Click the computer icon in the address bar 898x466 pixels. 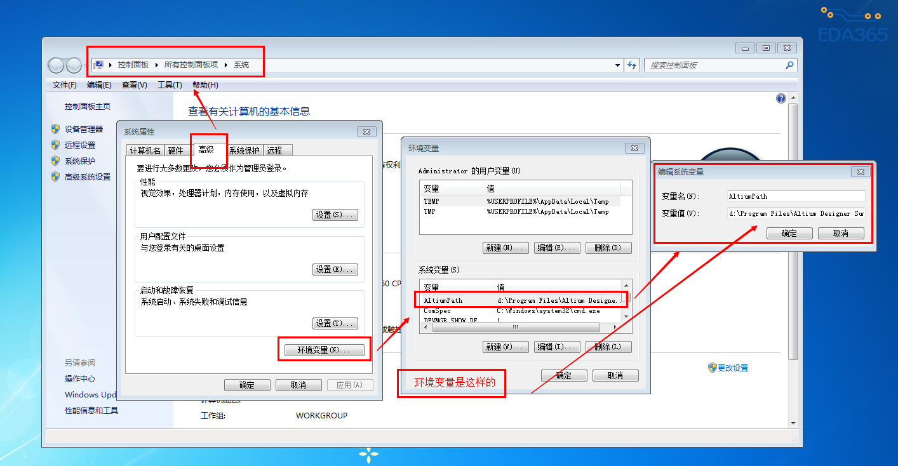pyautogui.click(x=99, y=65)
